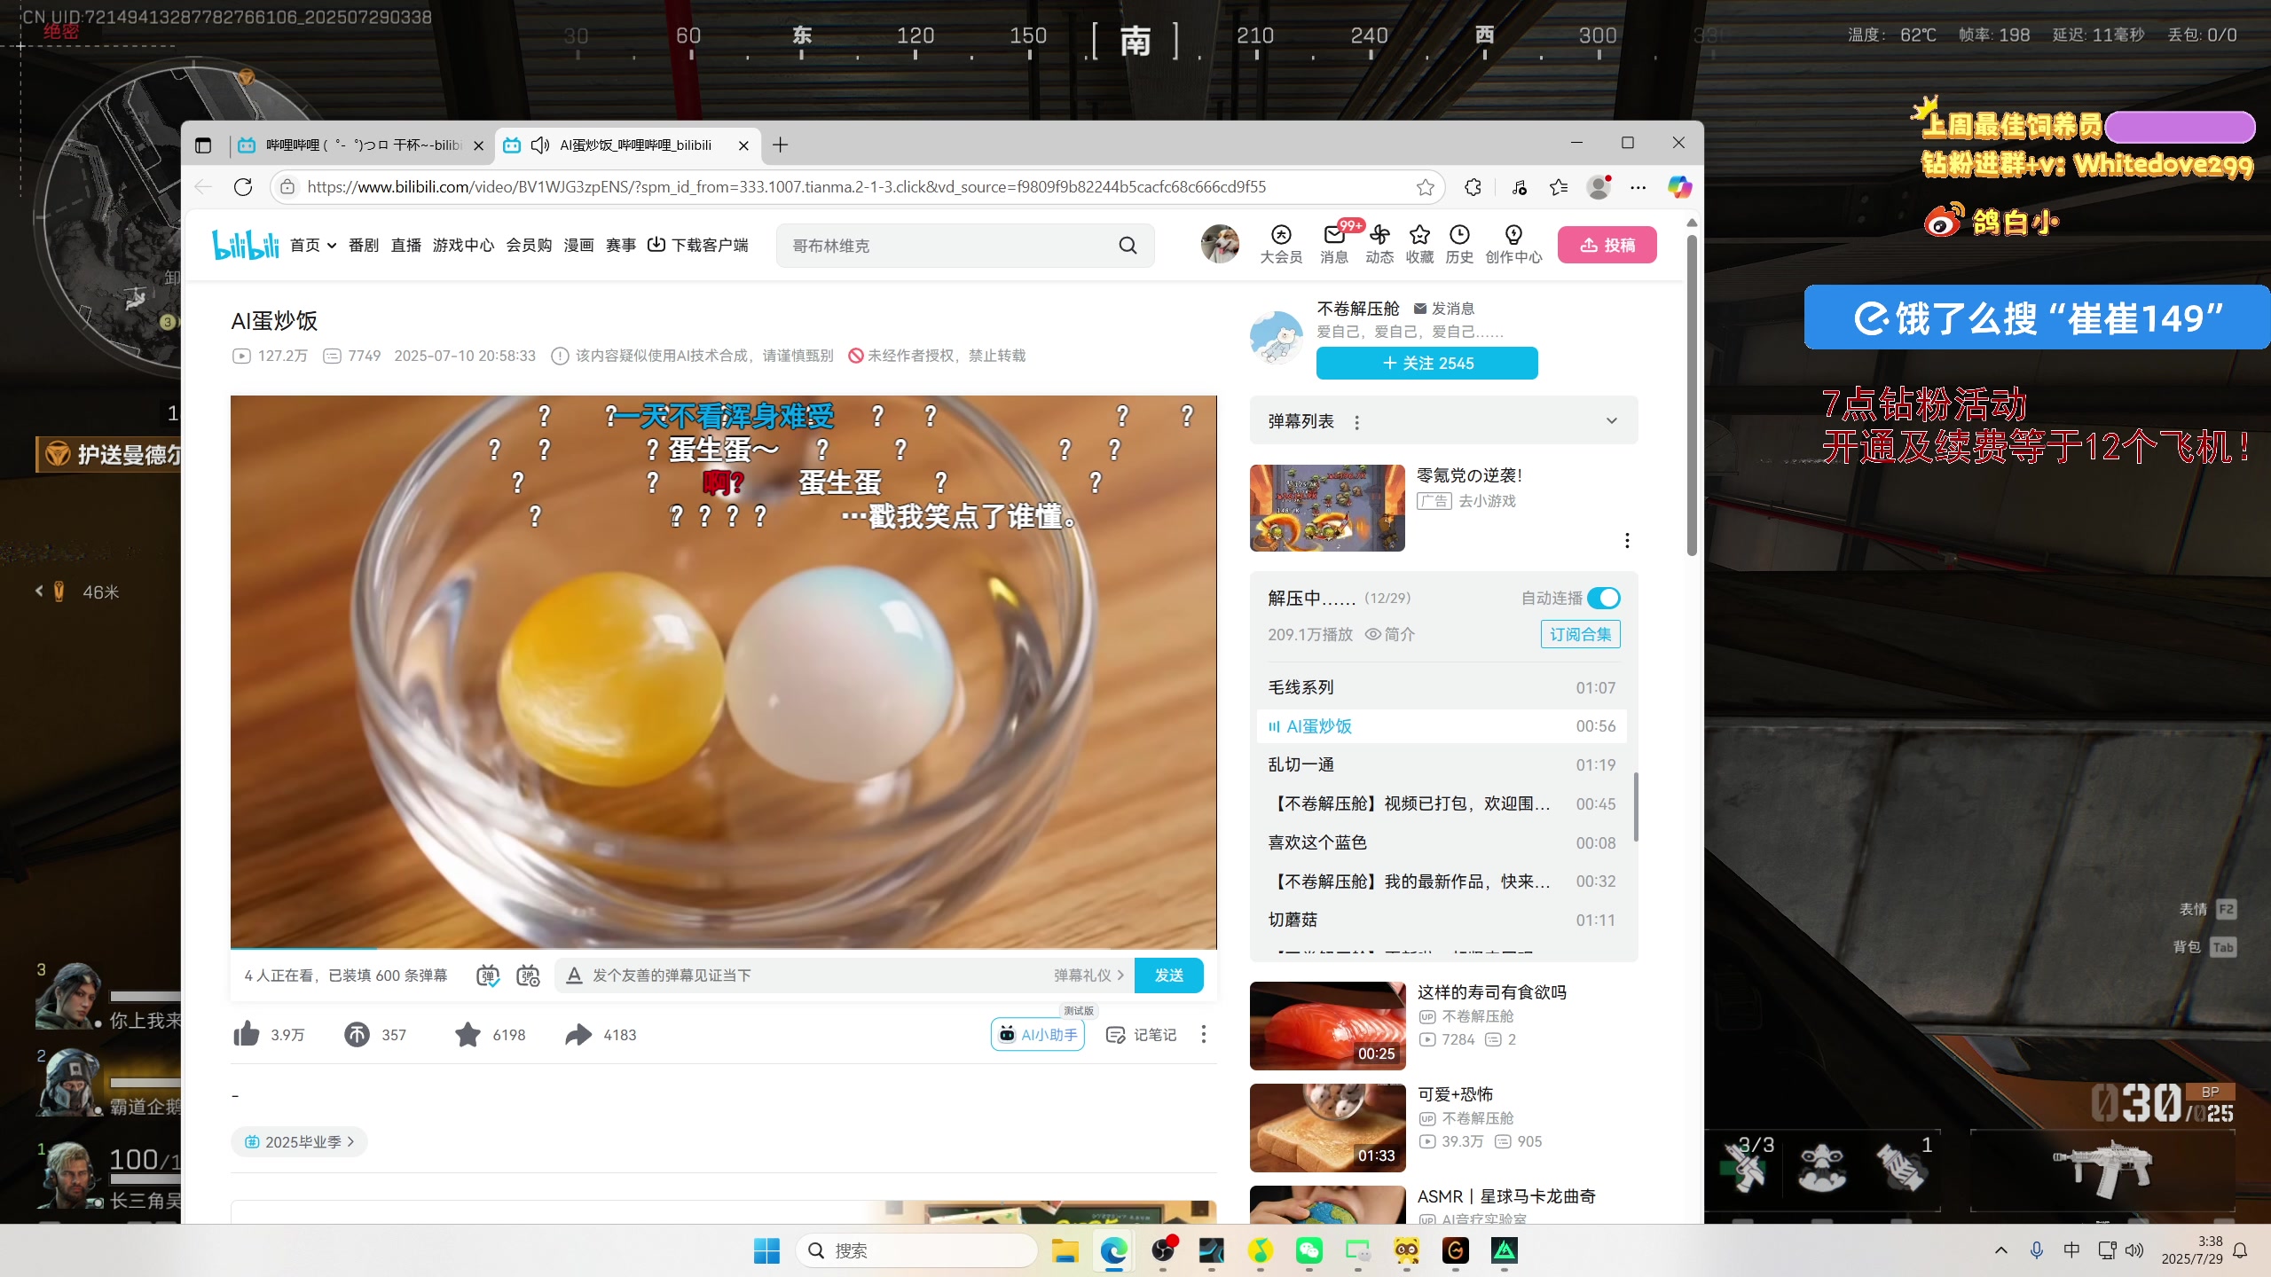Open the 动态 feed icon
Image resolution: width=2271 pixels, height=1277 pixels.
point(1379,245)
